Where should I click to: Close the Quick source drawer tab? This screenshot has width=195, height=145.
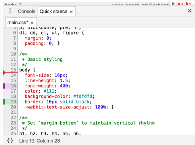71,12
